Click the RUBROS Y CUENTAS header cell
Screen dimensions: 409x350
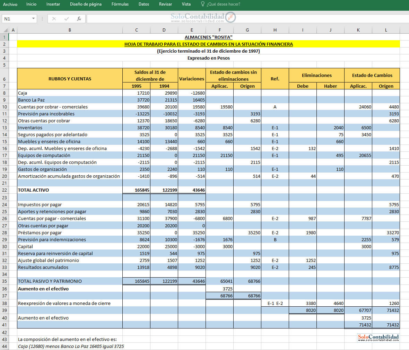pos(70,79)
